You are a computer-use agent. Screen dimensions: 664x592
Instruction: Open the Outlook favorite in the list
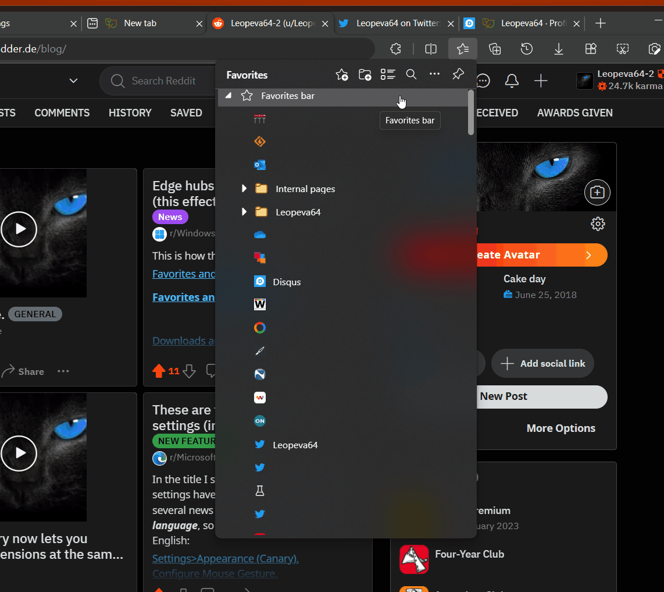260,165
